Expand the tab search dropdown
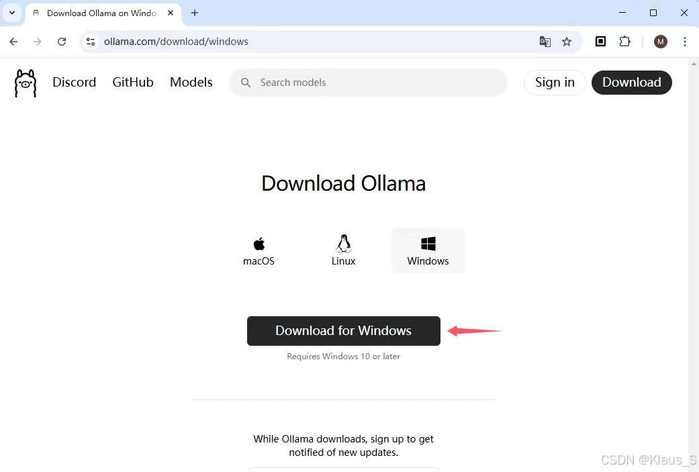Screen dimensions: 699x472 click(12, 13)
